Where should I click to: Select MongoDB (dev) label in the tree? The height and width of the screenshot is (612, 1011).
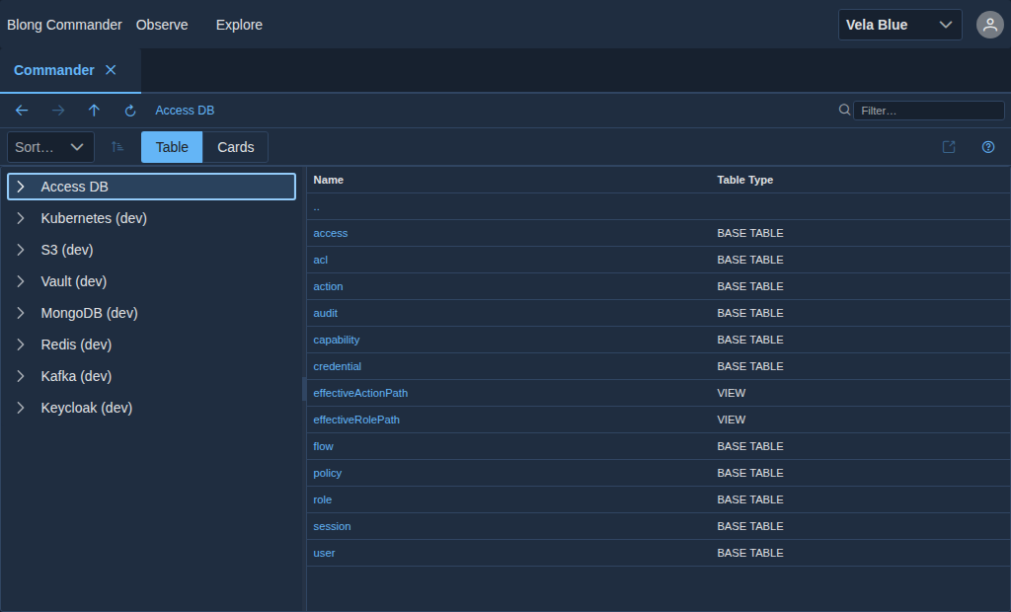90,313
